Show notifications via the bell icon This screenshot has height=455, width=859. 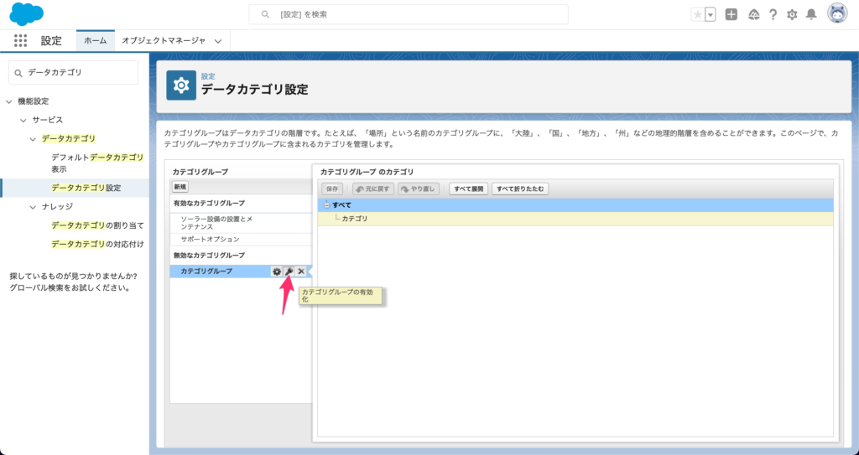click(811, 14)
